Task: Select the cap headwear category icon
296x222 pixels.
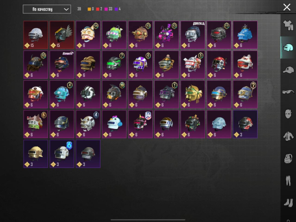Action: coord(288,70)
